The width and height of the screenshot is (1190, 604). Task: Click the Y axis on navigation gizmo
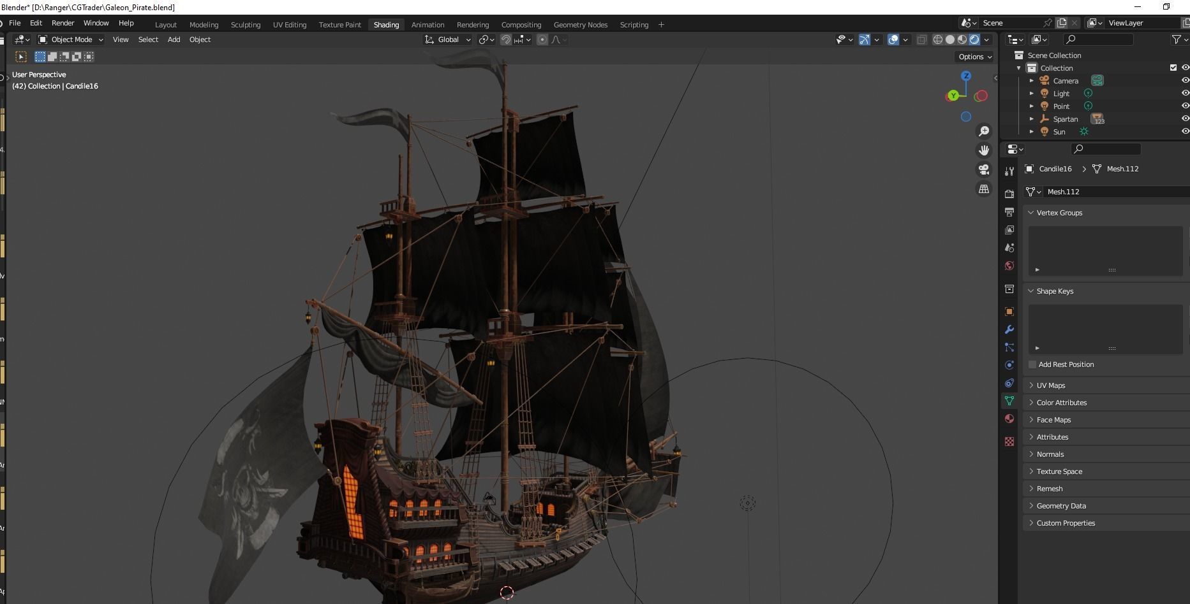point(953,96)
